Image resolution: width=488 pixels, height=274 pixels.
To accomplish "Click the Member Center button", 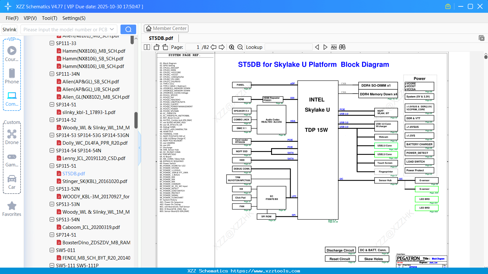I will [166, 28].
